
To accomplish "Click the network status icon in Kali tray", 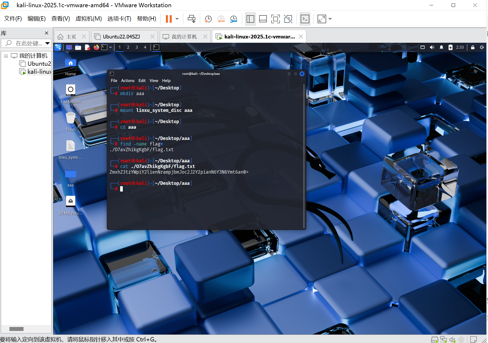I will coord(423,47).
